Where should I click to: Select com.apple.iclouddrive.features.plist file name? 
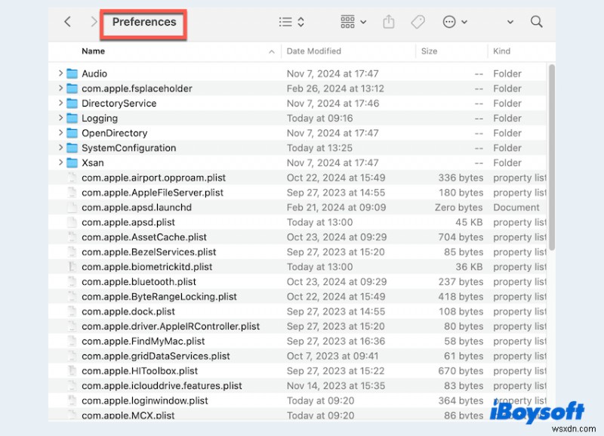pos(162,385)
